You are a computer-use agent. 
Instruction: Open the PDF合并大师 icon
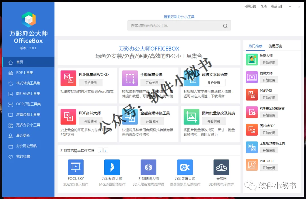68,117
